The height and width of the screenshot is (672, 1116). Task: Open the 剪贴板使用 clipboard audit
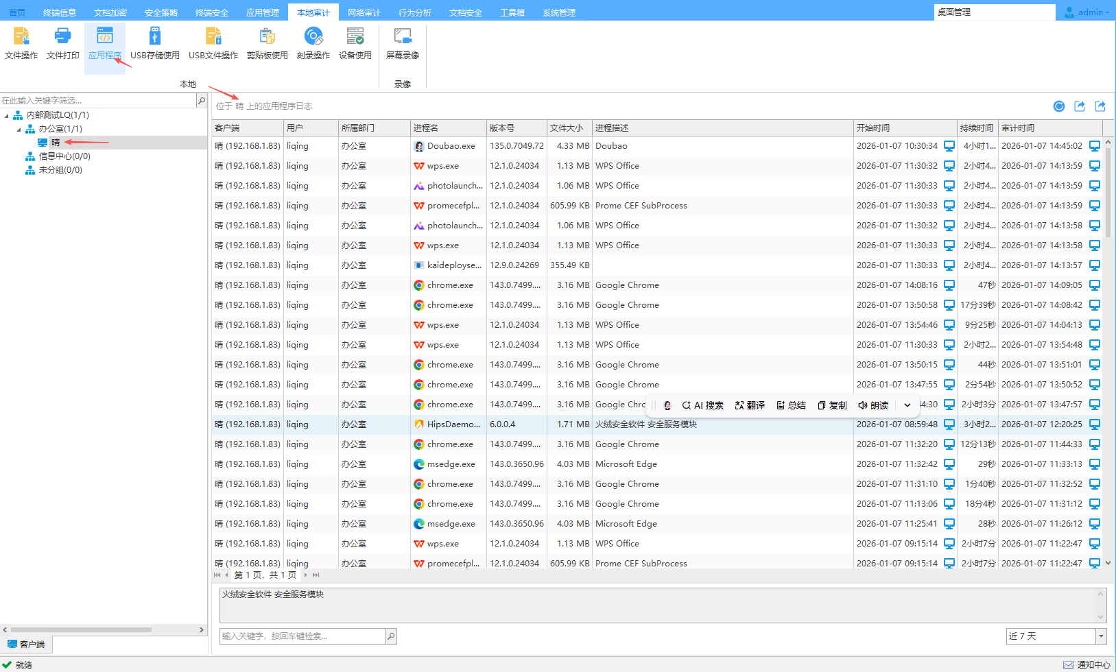pyautogui.click(x=267, y=43)
